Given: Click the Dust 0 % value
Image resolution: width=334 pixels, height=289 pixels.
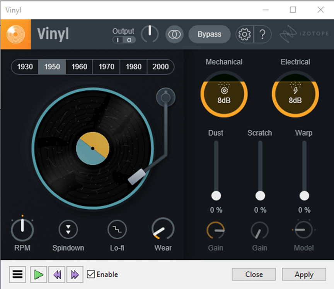Looking at the screenshot, I should 216,210.
